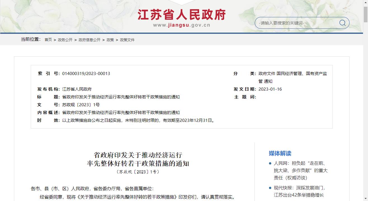Click the centered document title heading
Viewport: 368px width, 201px height.
coord(138,159)
